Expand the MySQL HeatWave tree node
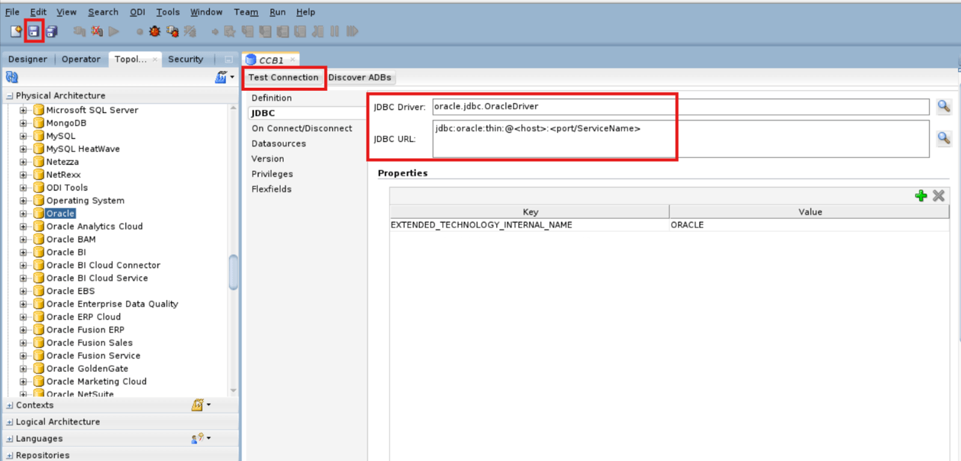 (23, 148)
